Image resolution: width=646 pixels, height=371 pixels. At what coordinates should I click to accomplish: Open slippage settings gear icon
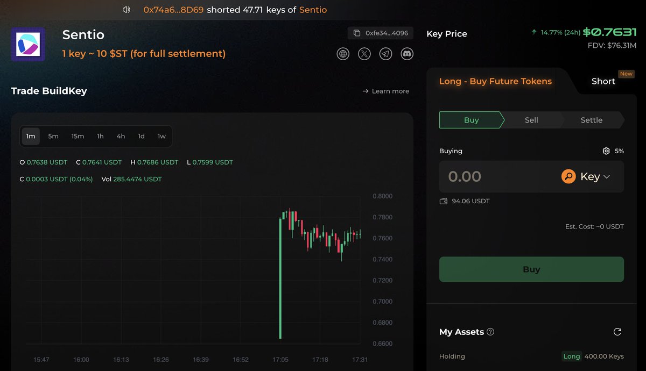pos(606,151)
